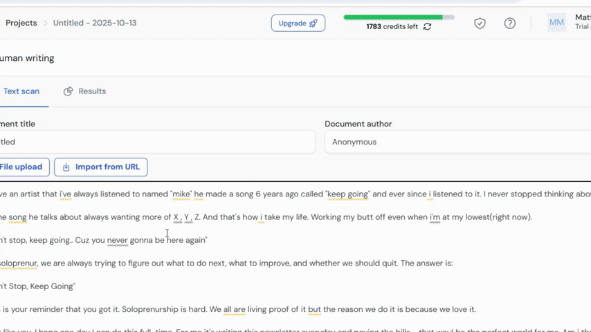This screenshot has width=591, height=332.
Task: Click the underlined word "soloprenur"
Action: [x=19, y=263]
